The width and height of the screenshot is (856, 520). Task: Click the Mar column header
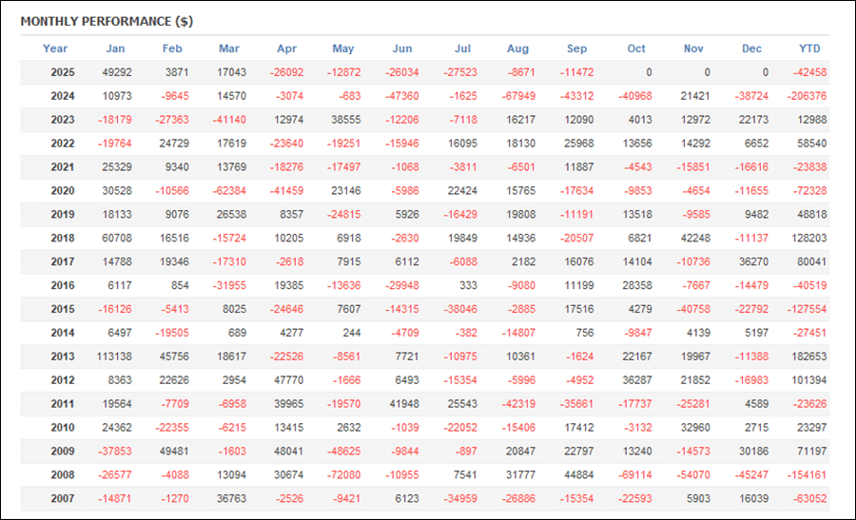[229, 48]
